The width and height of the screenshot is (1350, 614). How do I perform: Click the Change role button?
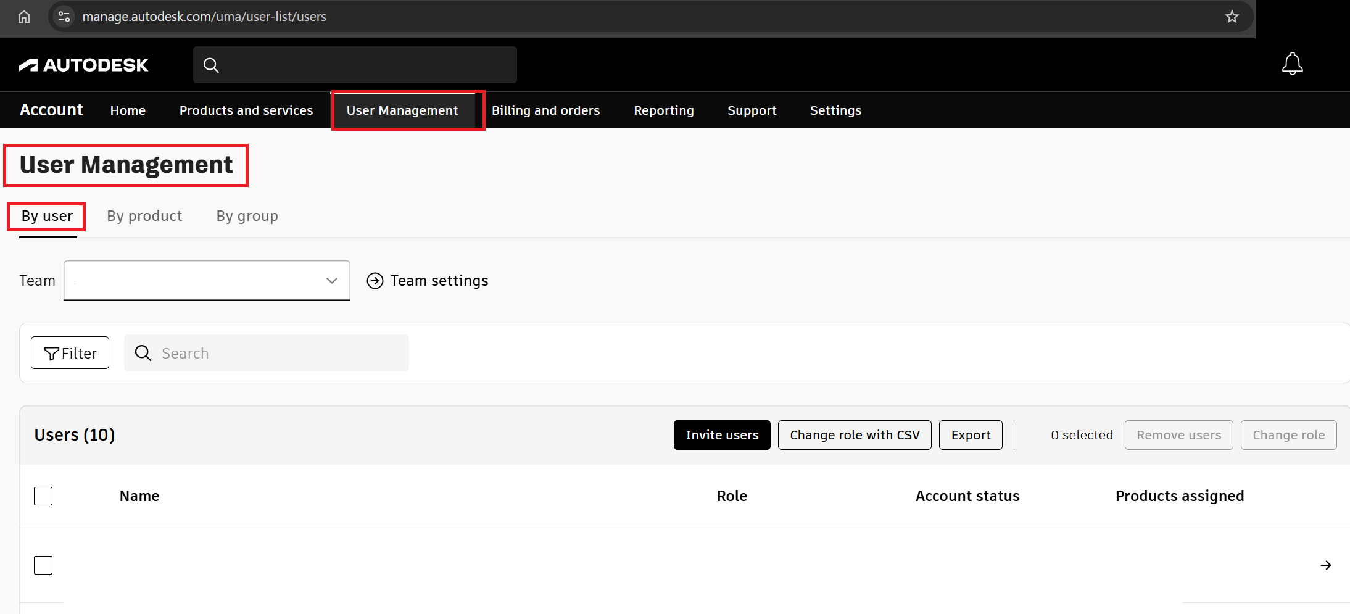(1288, 435)
